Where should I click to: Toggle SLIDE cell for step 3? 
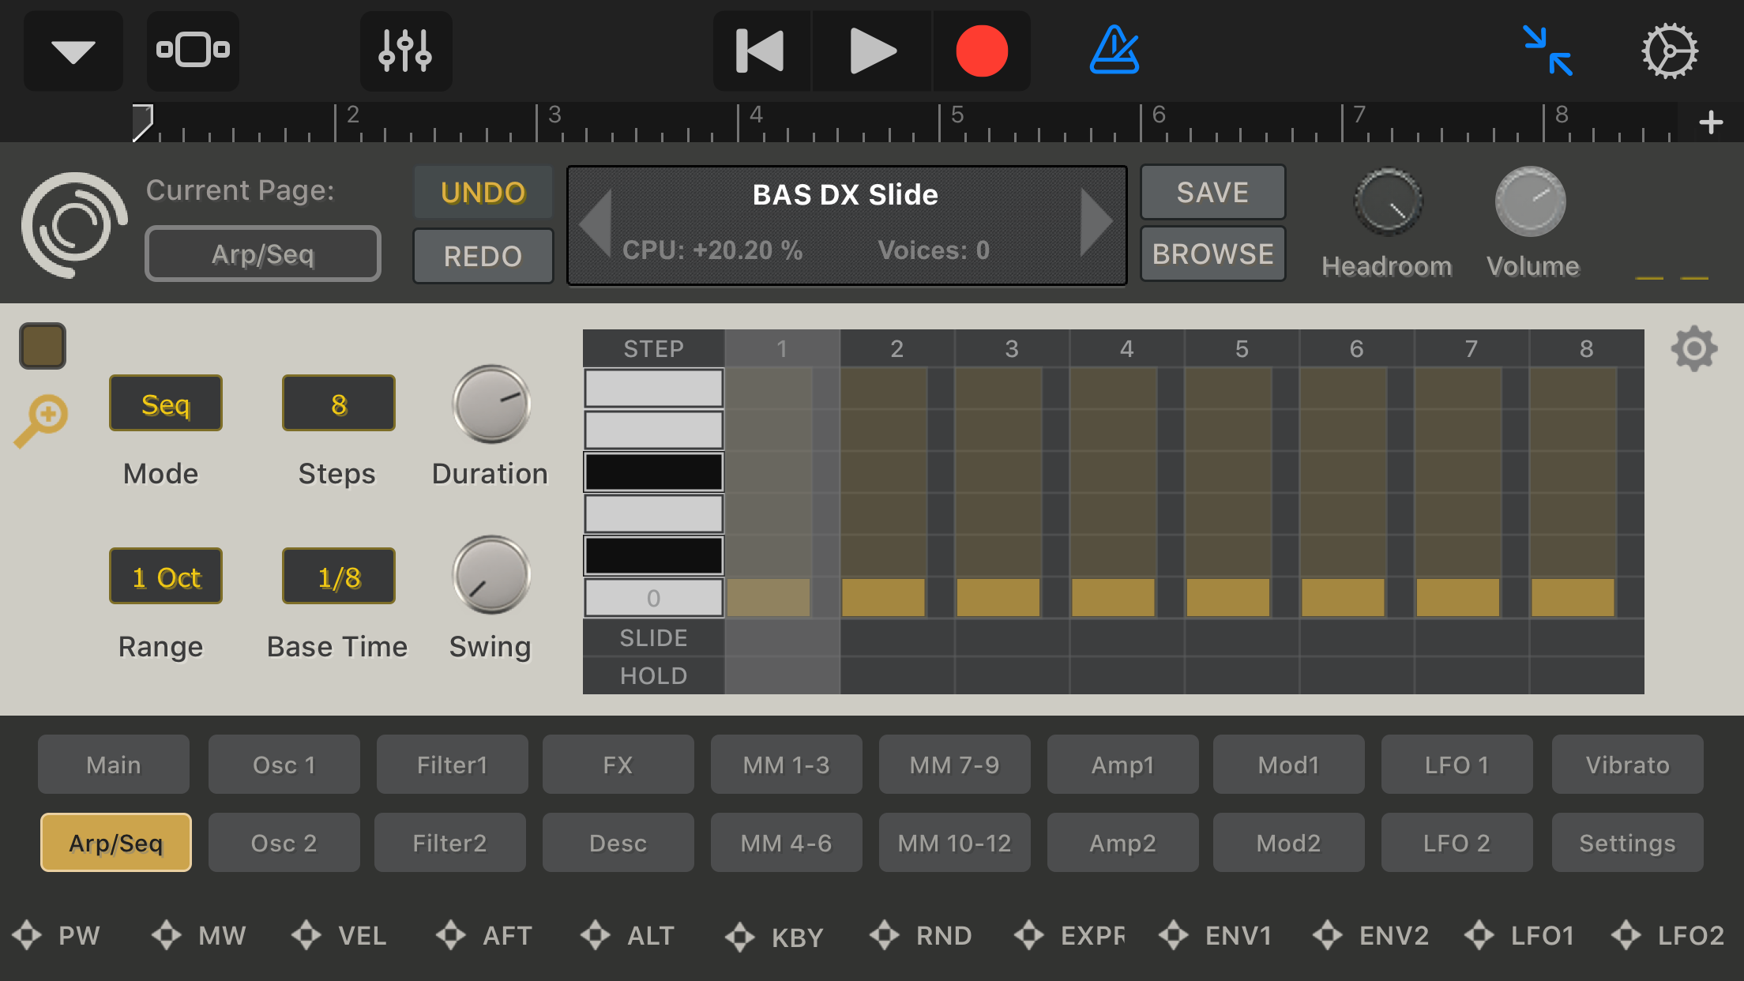1012,637
